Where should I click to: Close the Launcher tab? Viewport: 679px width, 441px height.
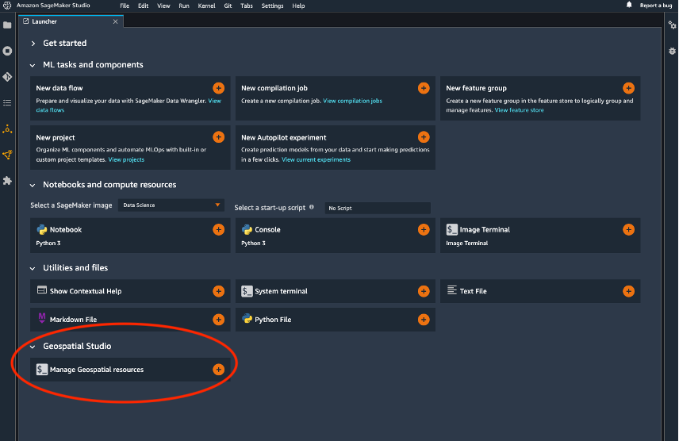[115, 21]
